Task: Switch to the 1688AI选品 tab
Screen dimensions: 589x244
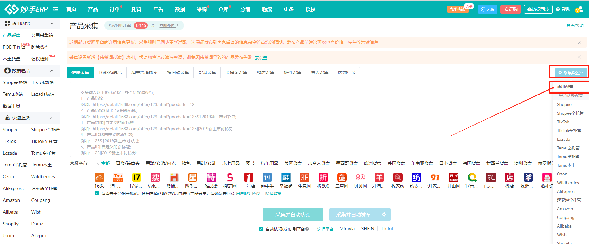Action: 110,73
